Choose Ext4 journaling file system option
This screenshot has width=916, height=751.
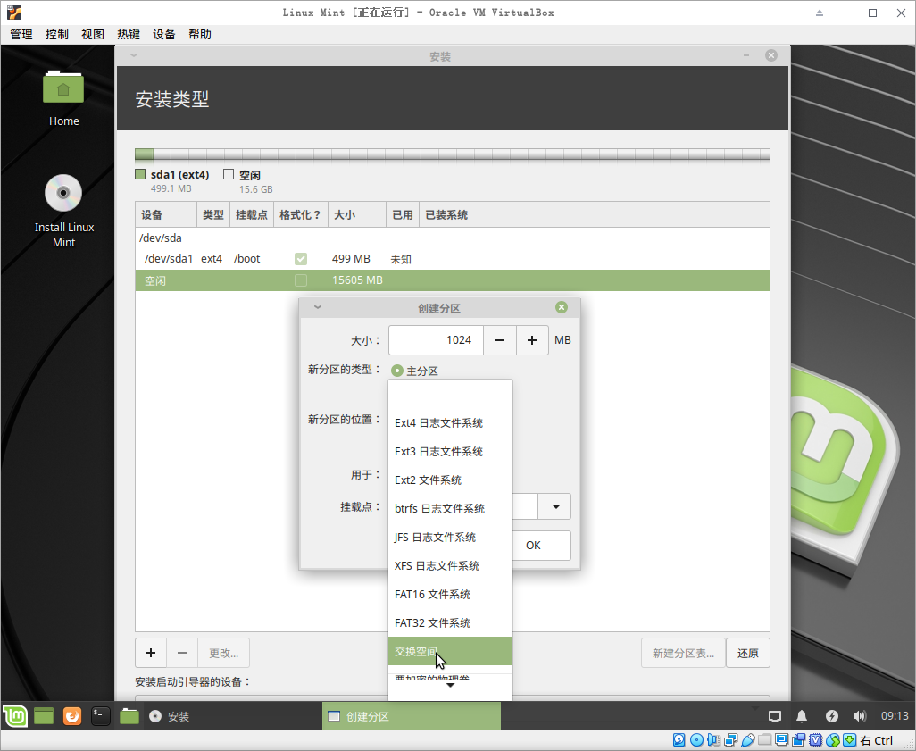pyautogui.click(x=438, y=422)
